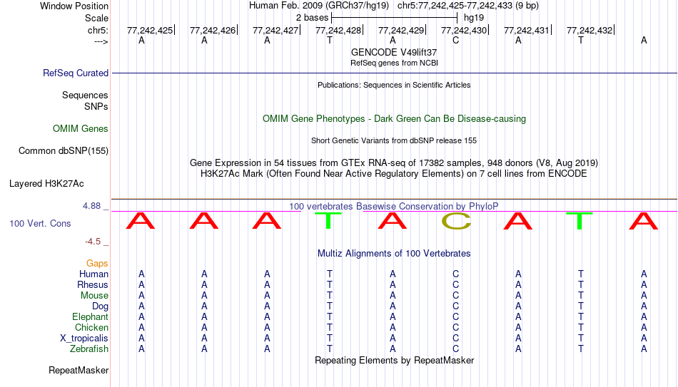Click the Layered H3K27Ac track label
Viewport: 678px width, 387px height.
coord(46,184)
